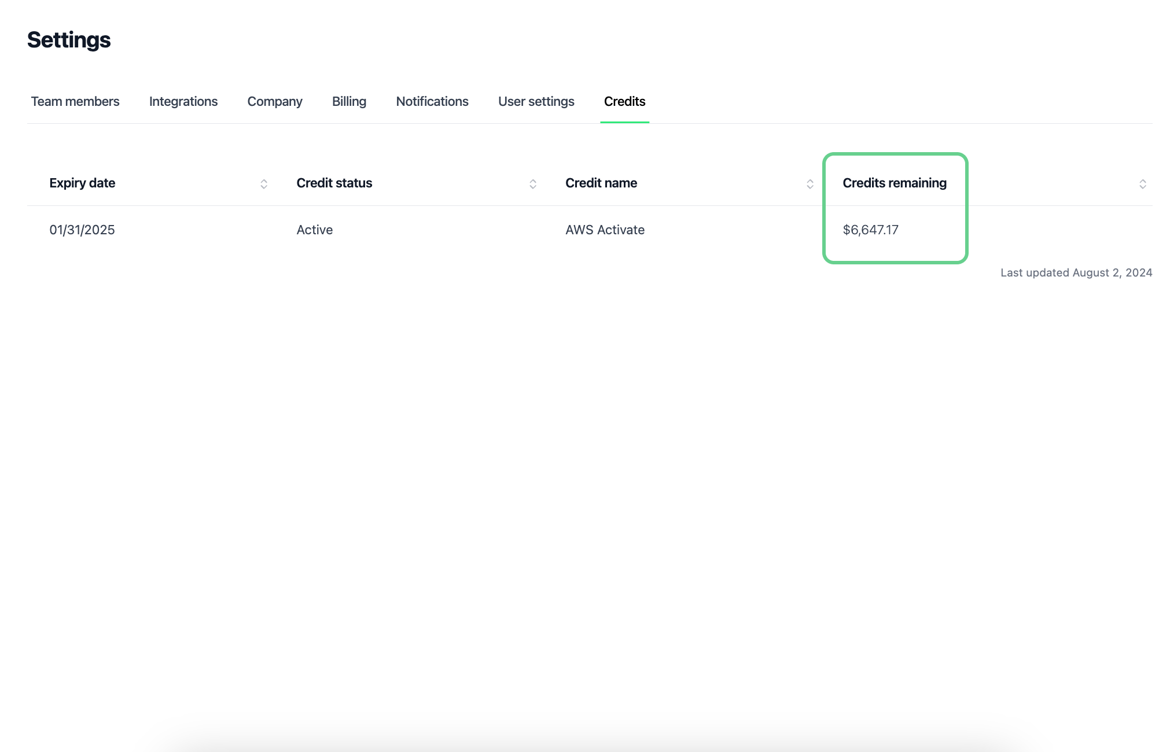This screenshot has height=752, width=1170.
Task: Click Credit name sort arrows icon
Action: [x=810, y=184]
